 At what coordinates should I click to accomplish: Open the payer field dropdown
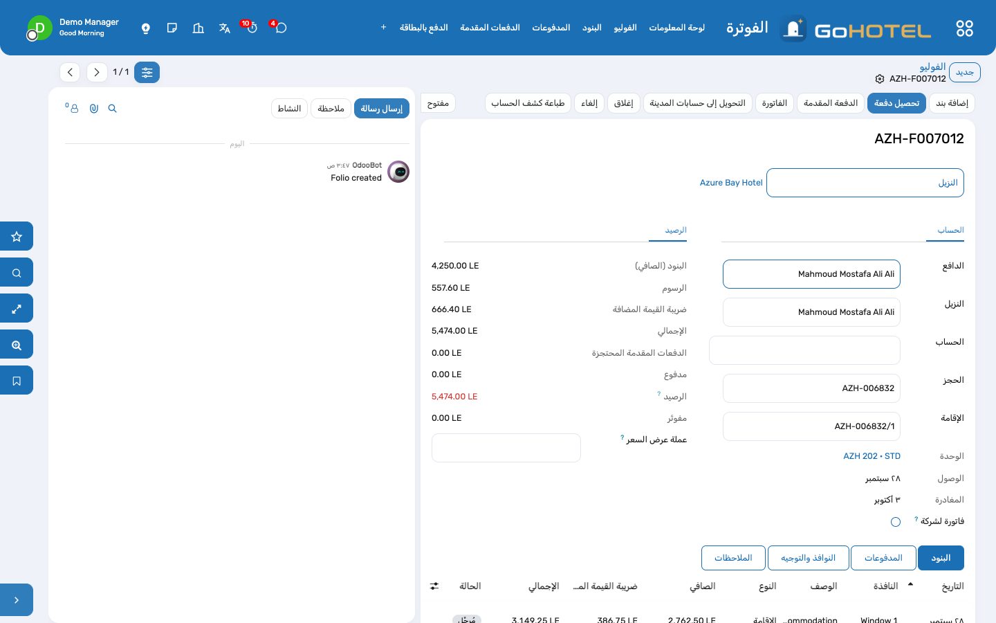(x=811, y=274)
